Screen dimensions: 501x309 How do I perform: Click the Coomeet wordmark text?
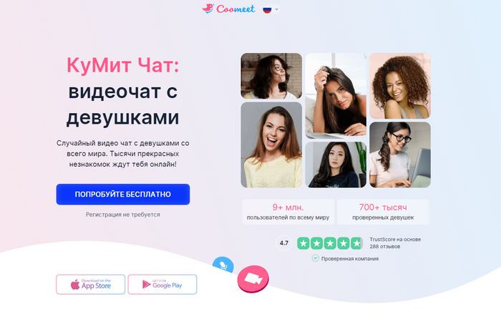click(x=235, y=9)
